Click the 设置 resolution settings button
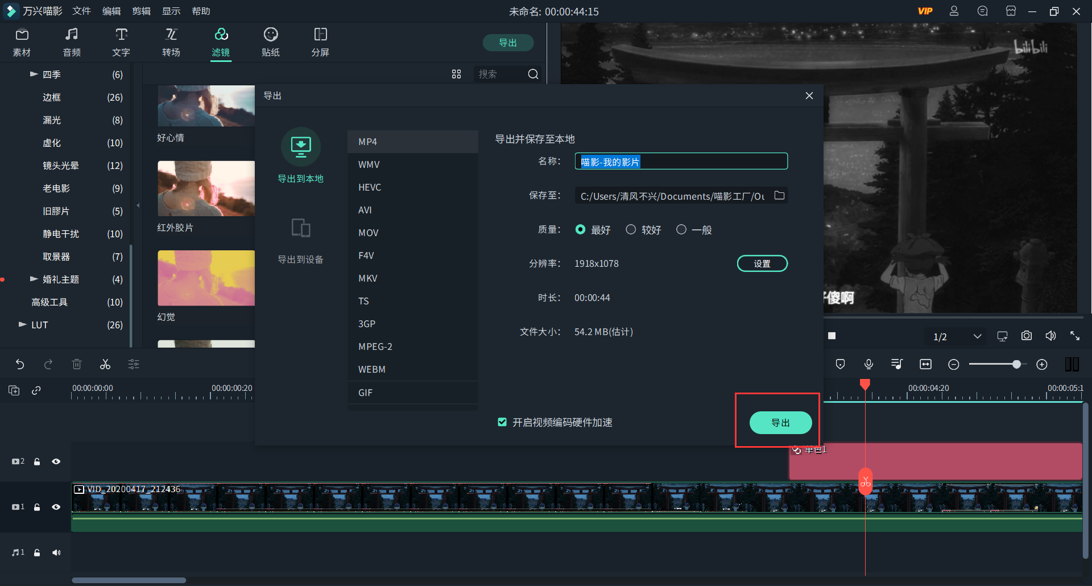Image resolution: width=1092 pixels, height=586 pixels. (x=762, y=263)
